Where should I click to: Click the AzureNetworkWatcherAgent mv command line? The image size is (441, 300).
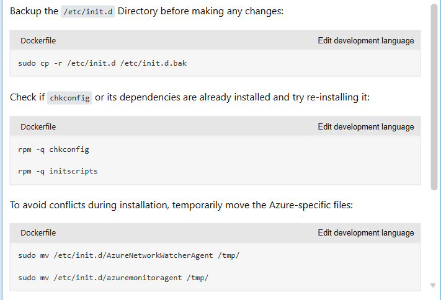(129, 255)
